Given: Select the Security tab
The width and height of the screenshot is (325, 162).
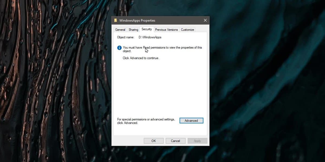Looking at the screenshot, I should pos(147,29).
